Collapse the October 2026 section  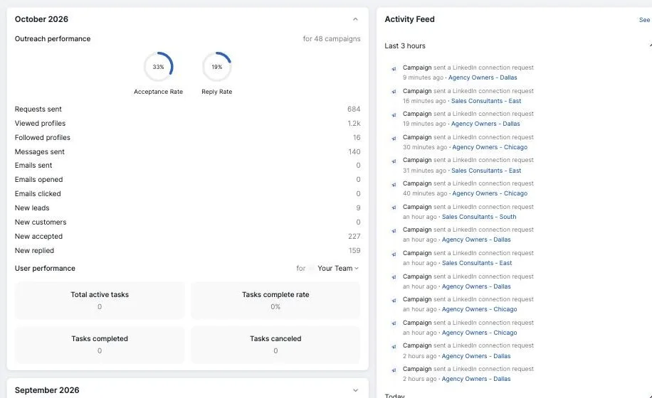(x=355, y=19)
